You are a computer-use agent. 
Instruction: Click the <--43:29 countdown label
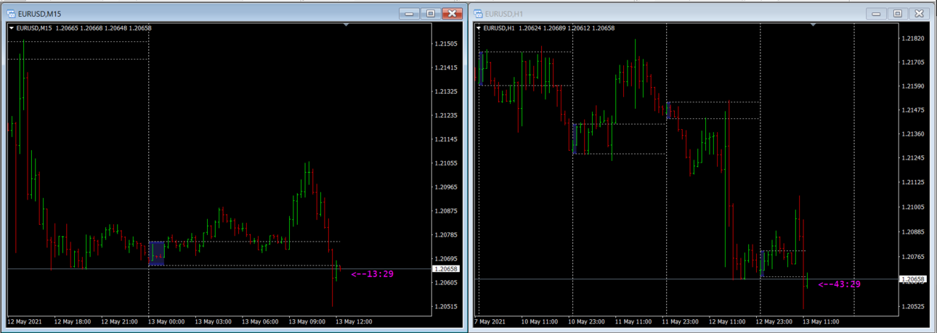(x=840, y=284)
